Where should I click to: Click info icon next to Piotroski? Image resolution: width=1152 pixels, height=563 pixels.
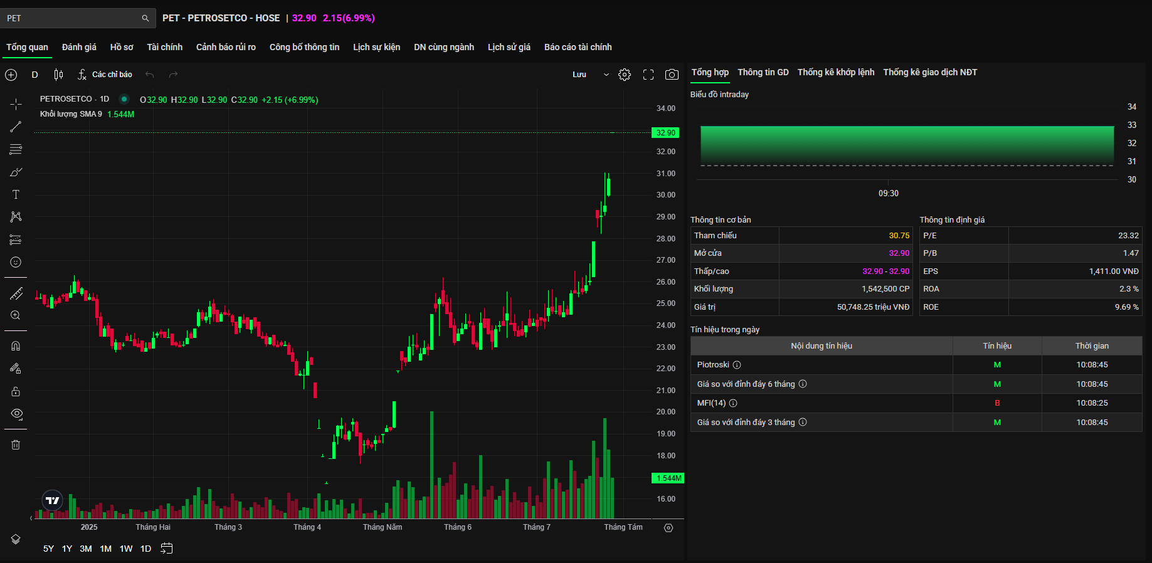(x=737, y=365)
